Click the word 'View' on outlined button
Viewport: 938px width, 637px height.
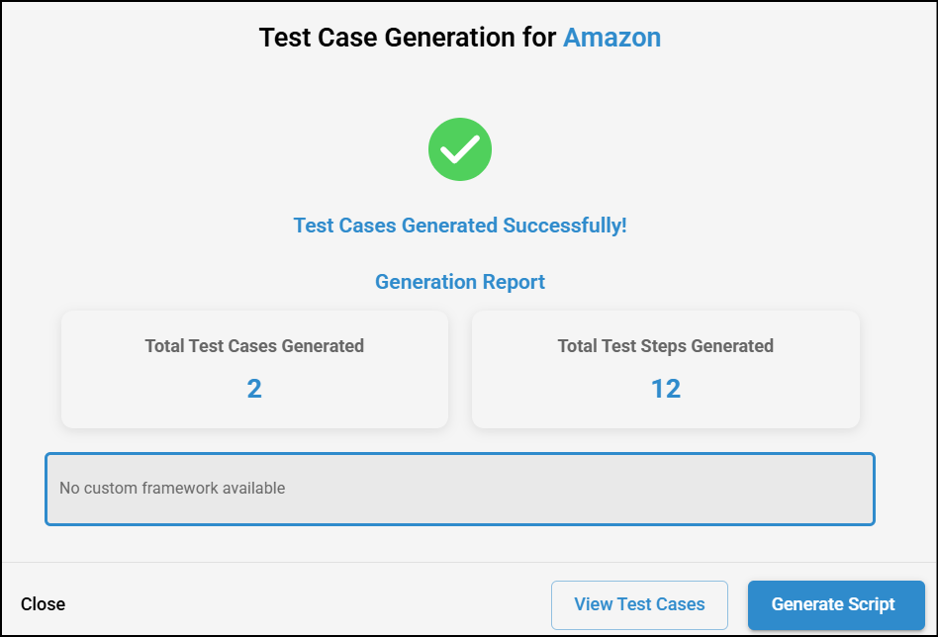593,604
